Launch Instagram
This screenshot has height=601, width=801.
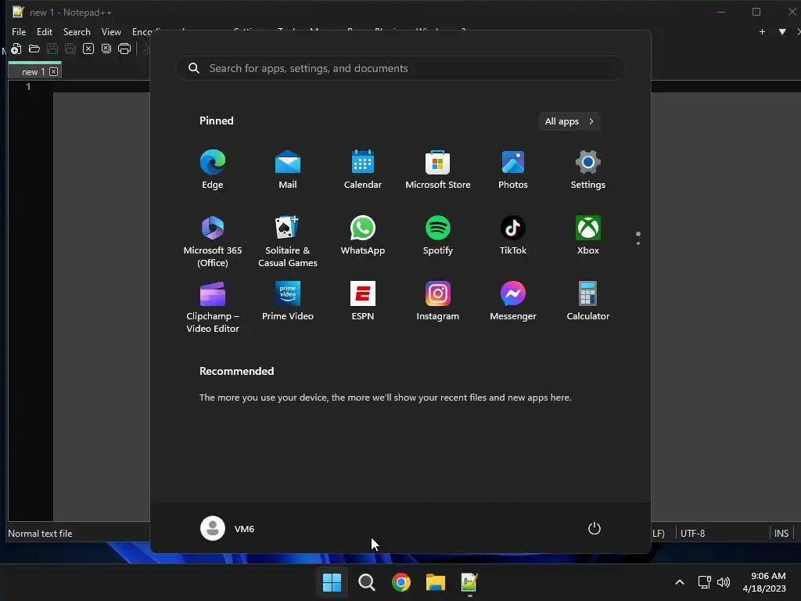pos(438,301)
